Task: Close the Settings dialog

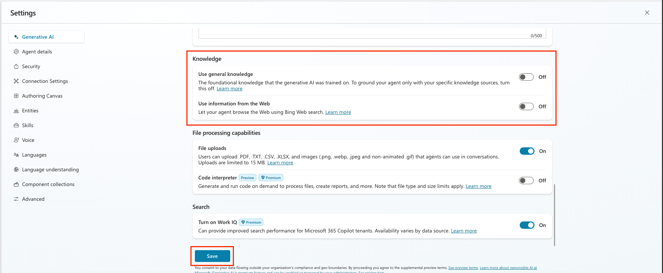Action: [647, 12]
